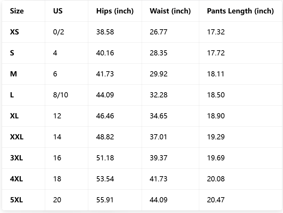Select pants length value 20.47
The image size is (283, 213).
pos(216,200)
